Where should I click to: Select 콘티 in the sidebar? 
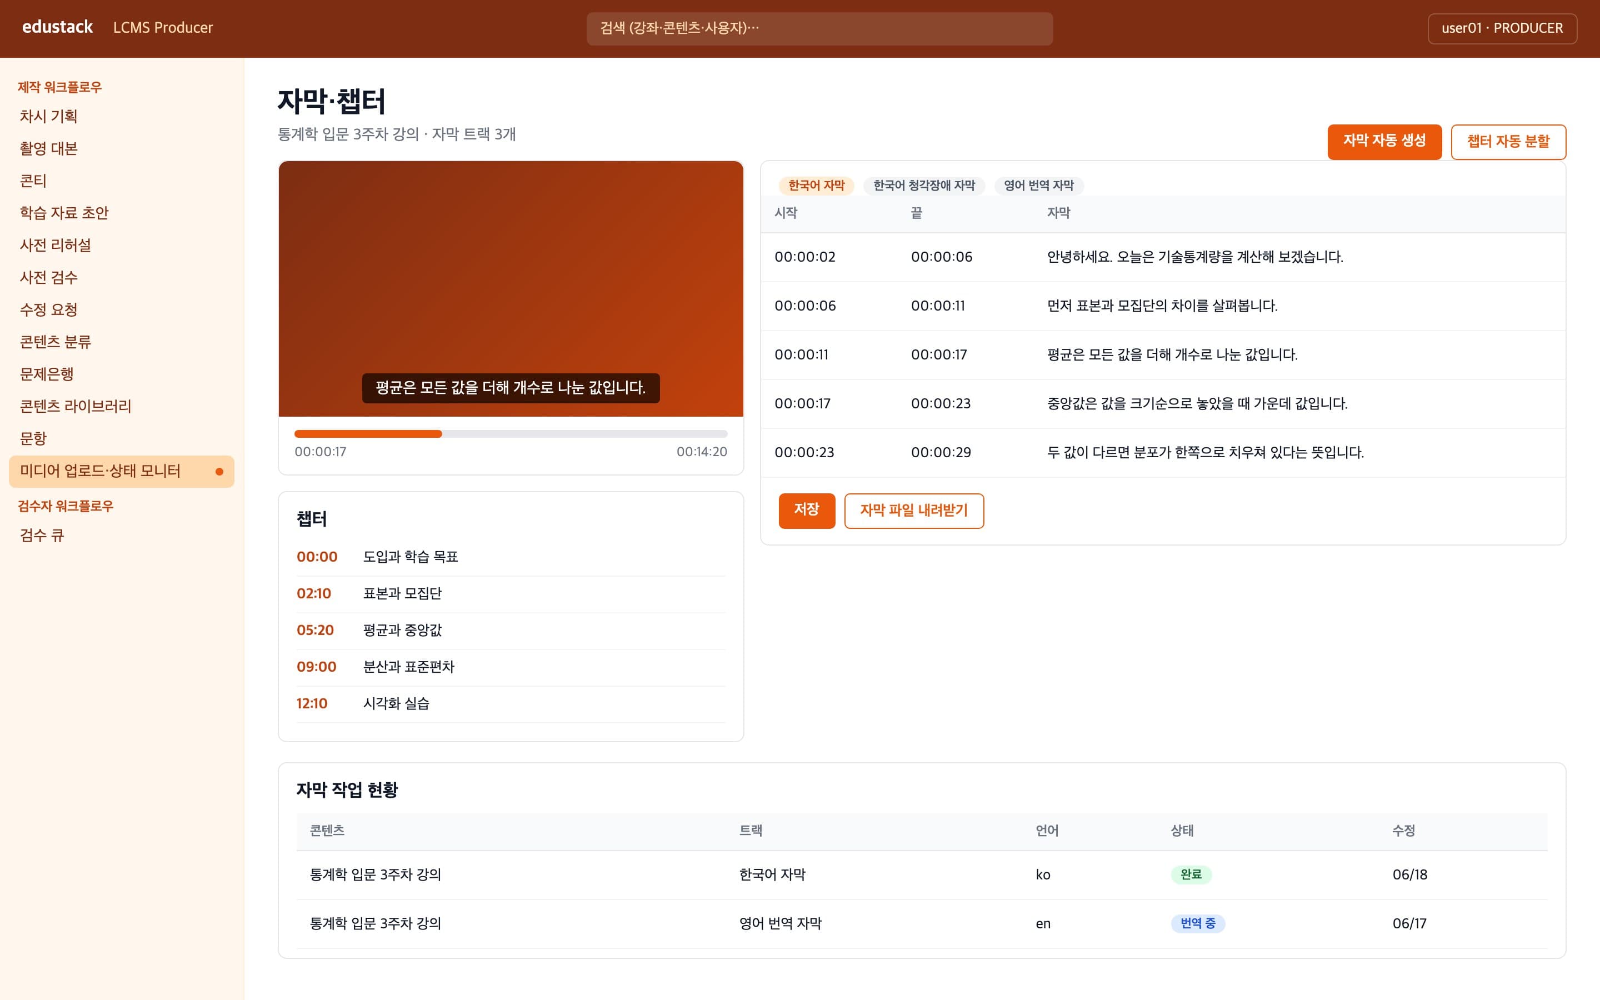coord(122,181)
